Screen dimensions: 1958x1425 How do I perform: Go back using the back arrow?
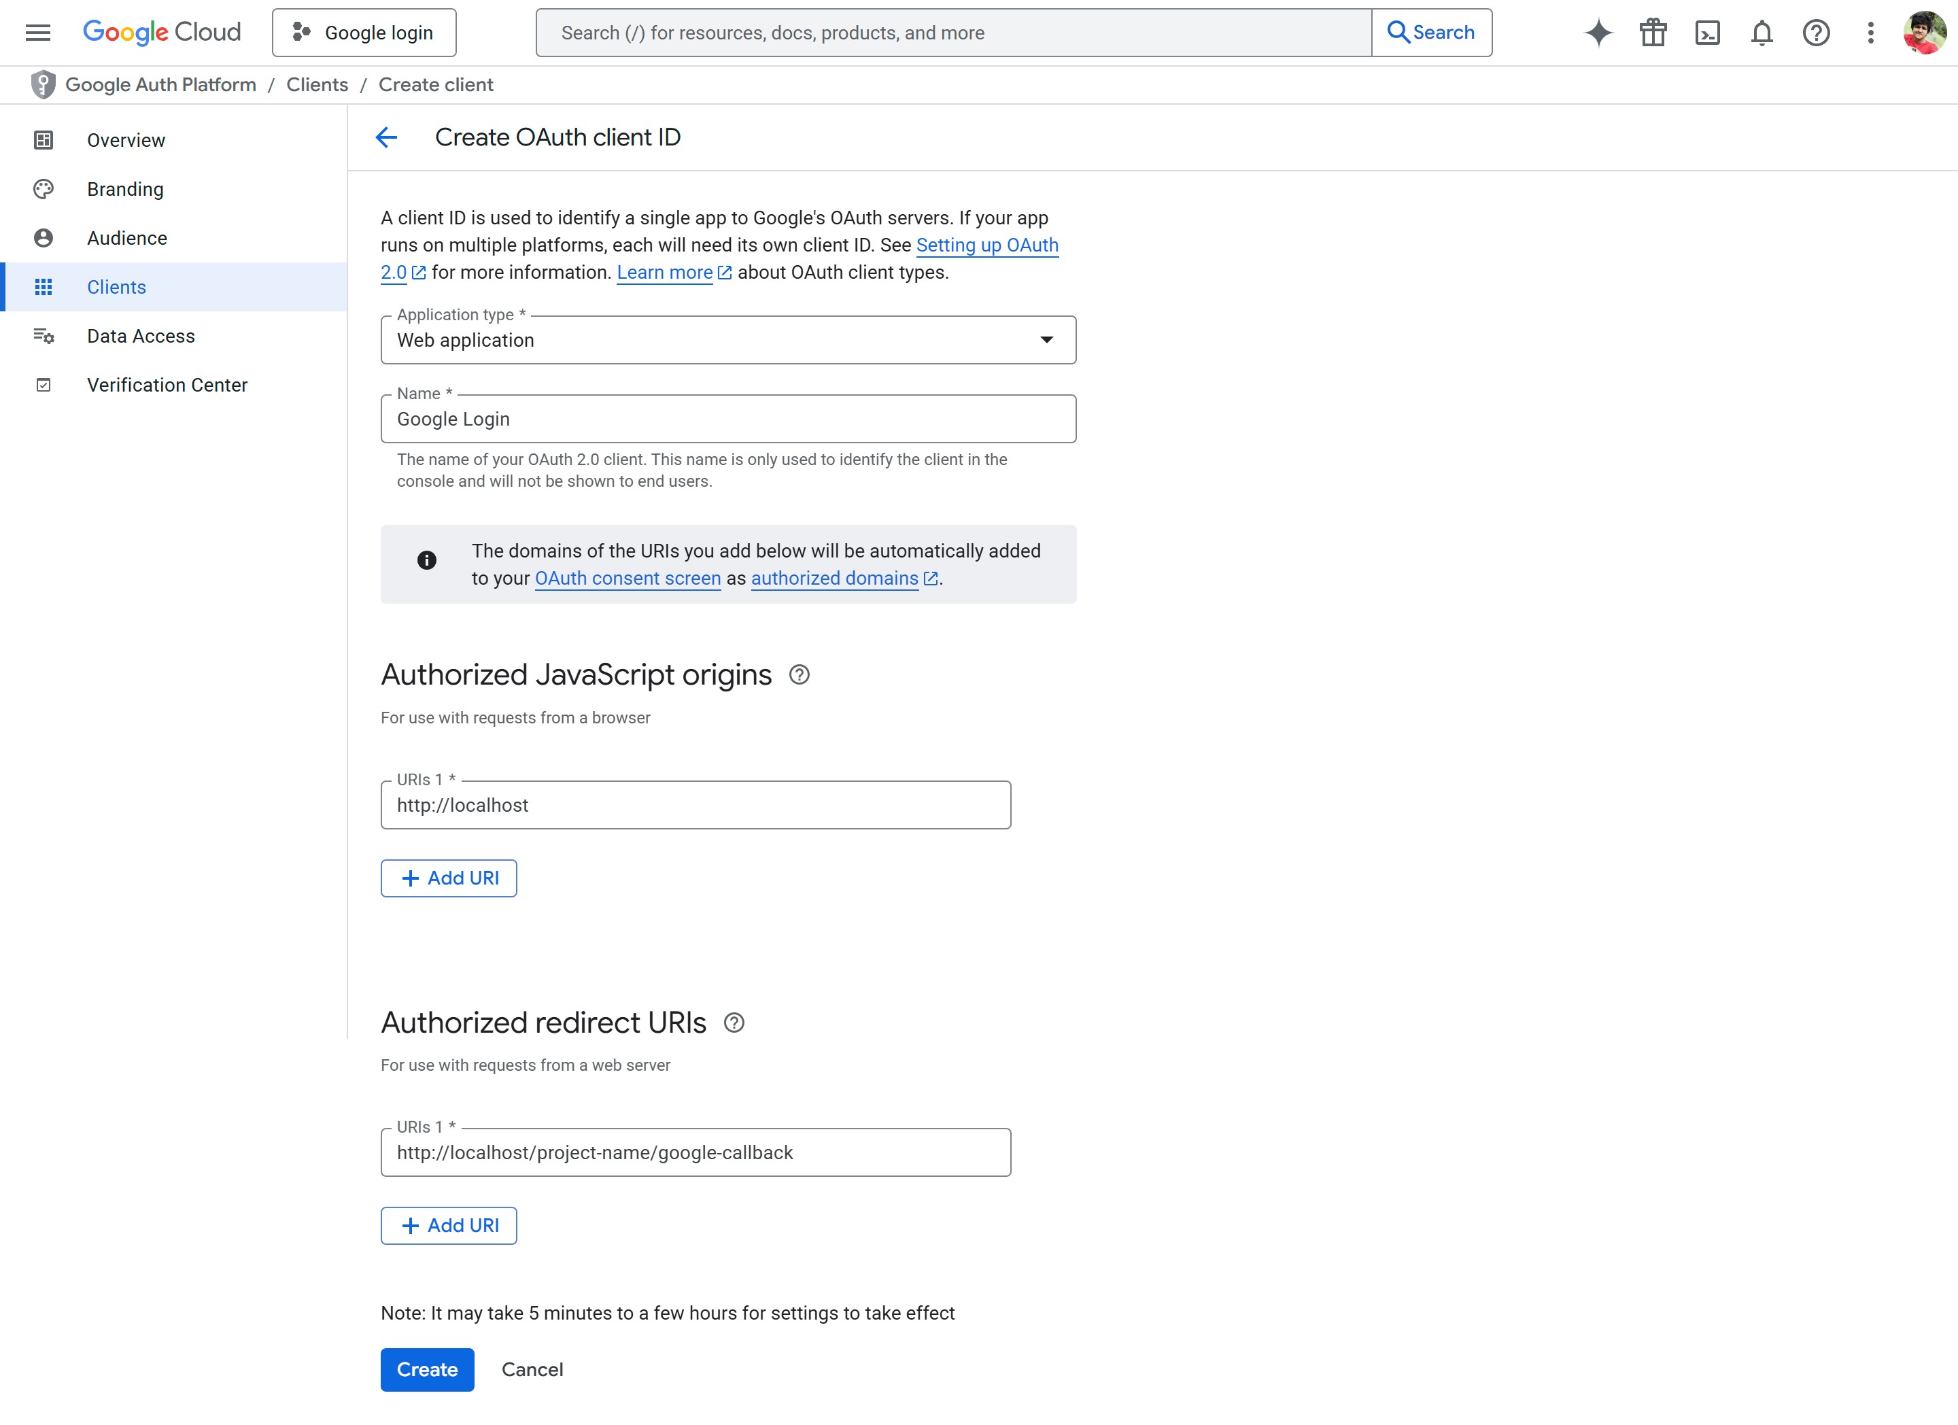point(386,137)
